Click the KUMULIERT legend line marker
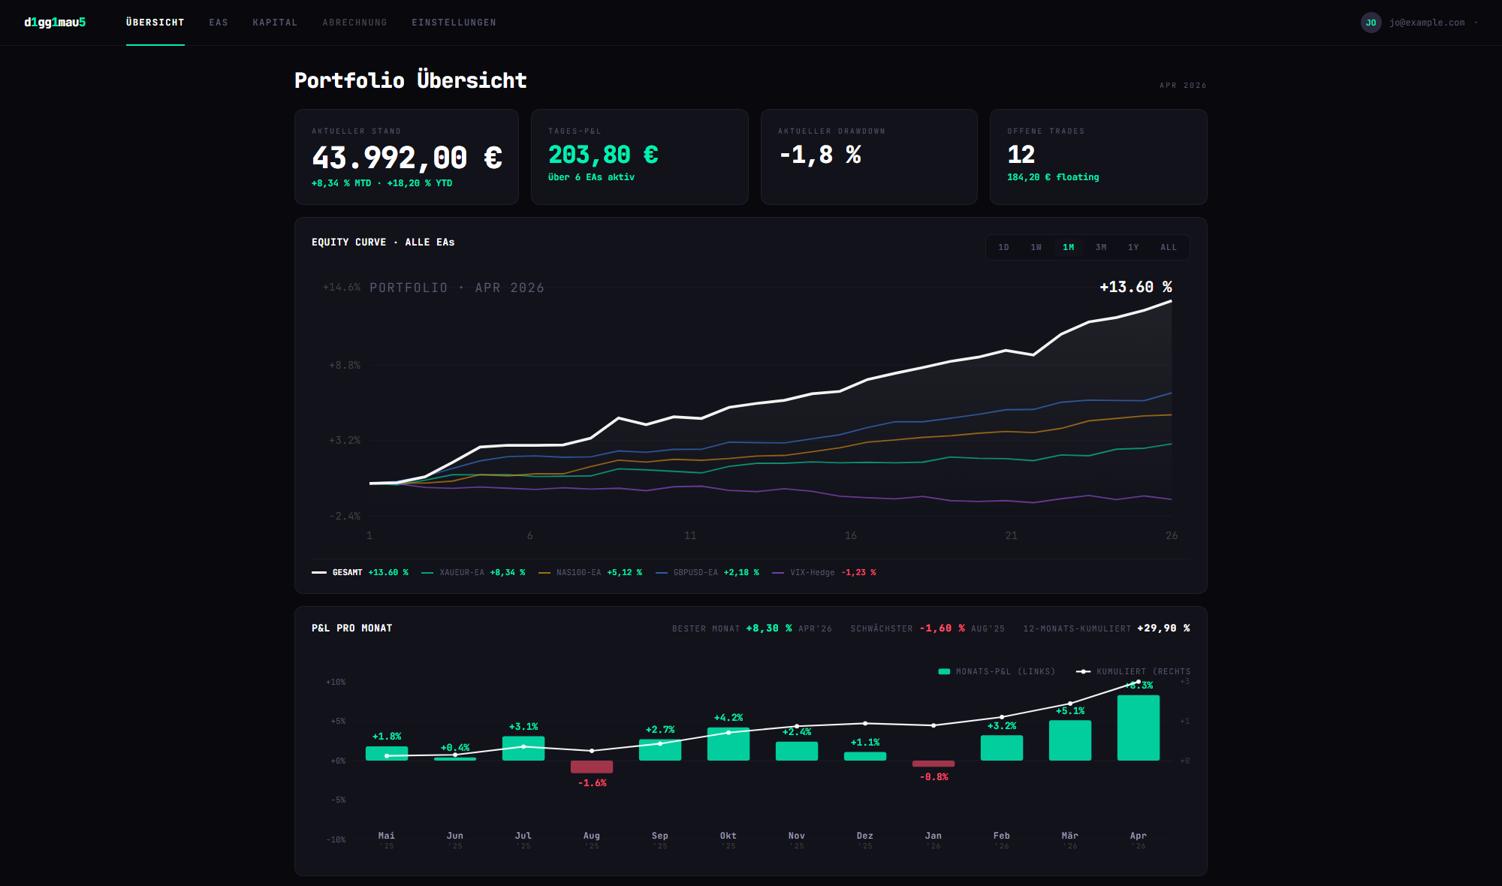This screenshot has width=1502, height=886. pyautogui.click(x=1083, y=671)
